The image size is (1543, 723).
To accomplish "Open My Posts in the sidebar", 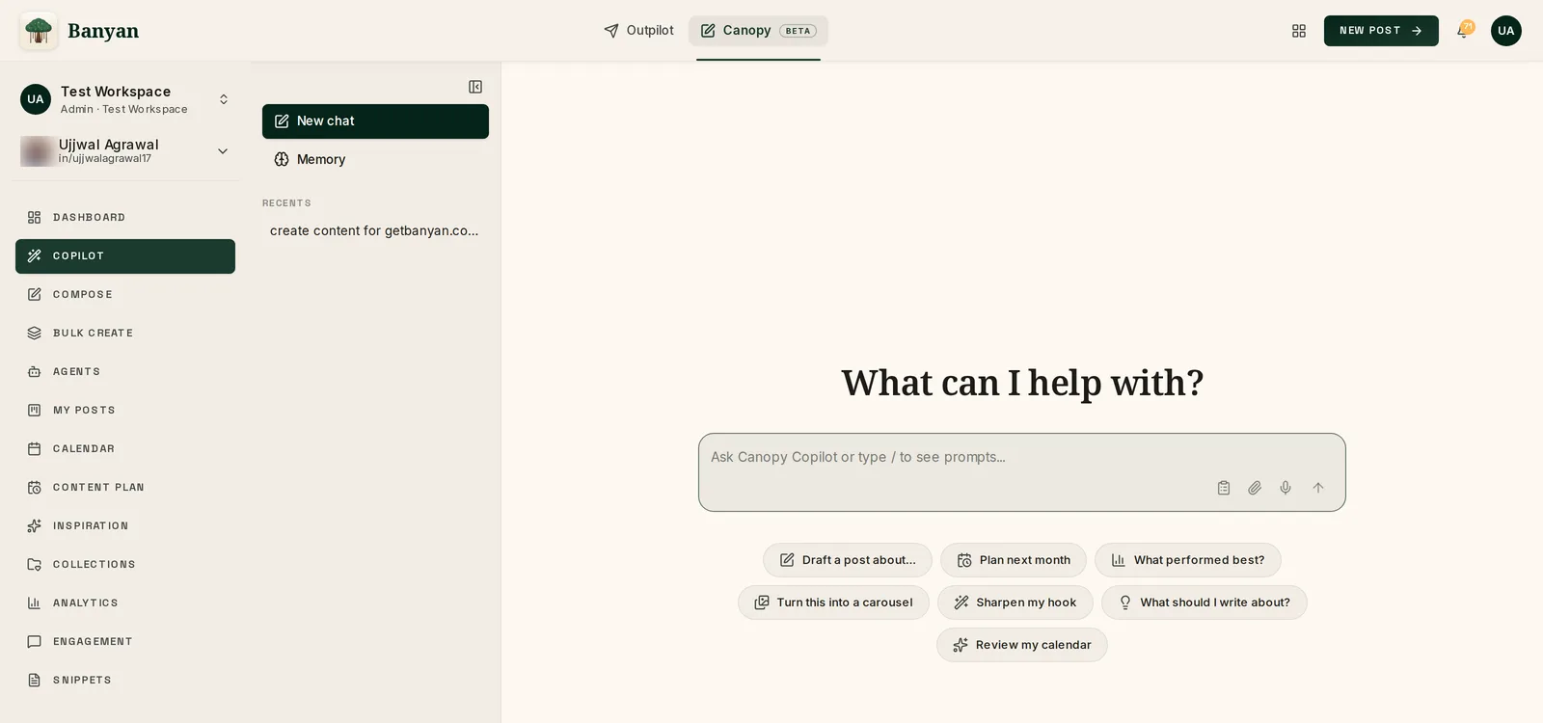I will [x=125, y=411].
